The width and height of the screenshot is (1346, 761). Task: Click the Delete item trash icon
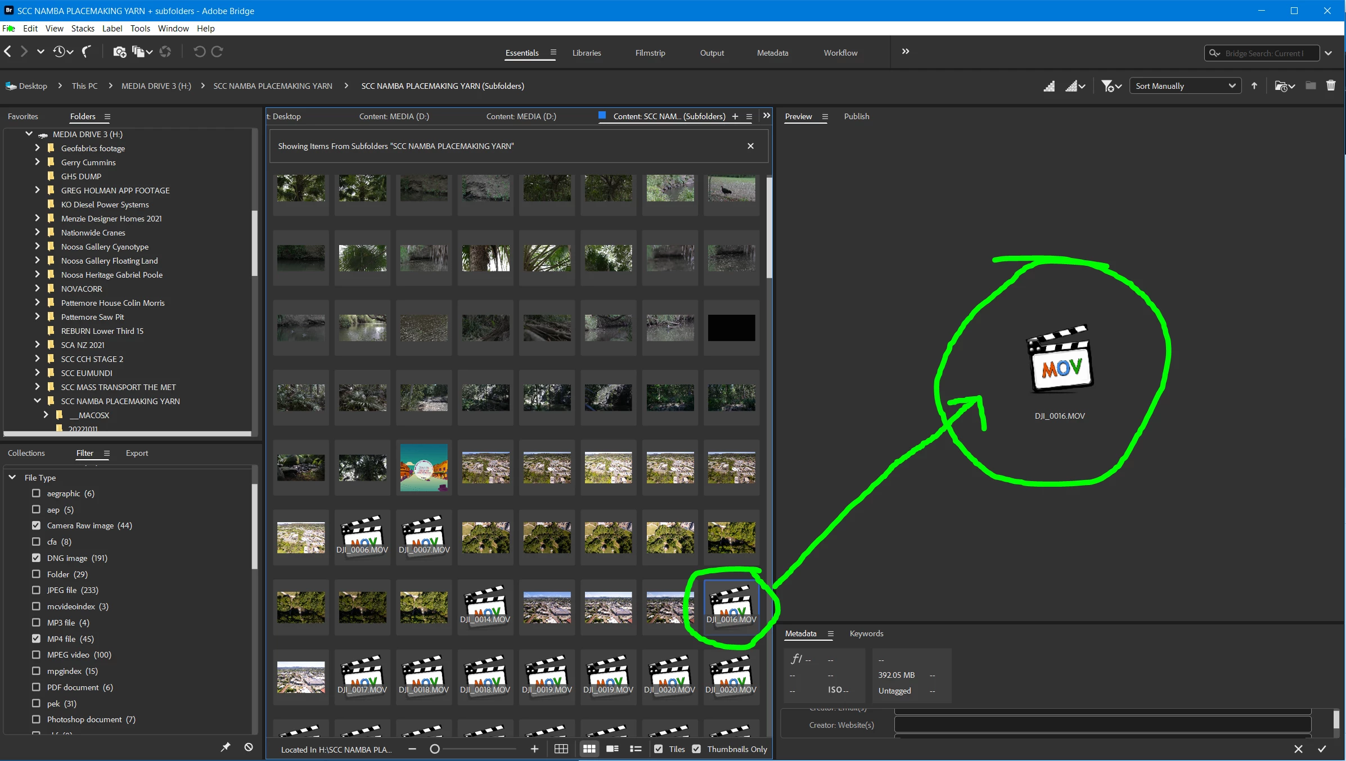tap(1330, 85)
